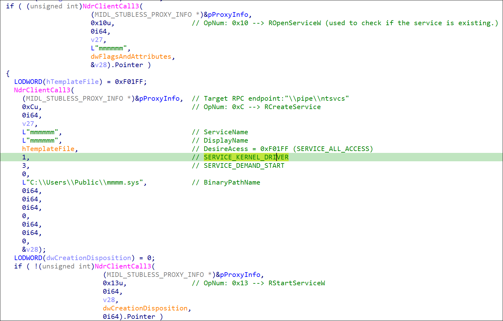
Task: Click hTemplateFile in the LODWORD assignment
Action: tap(72, 82)
